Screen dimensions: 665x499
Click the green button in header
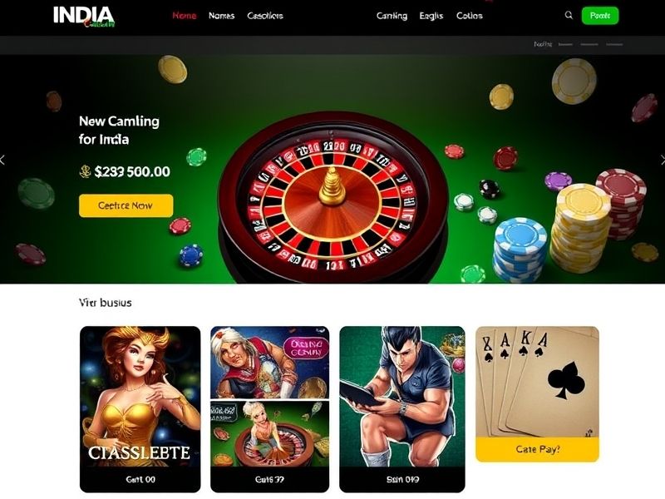point(599,16)
